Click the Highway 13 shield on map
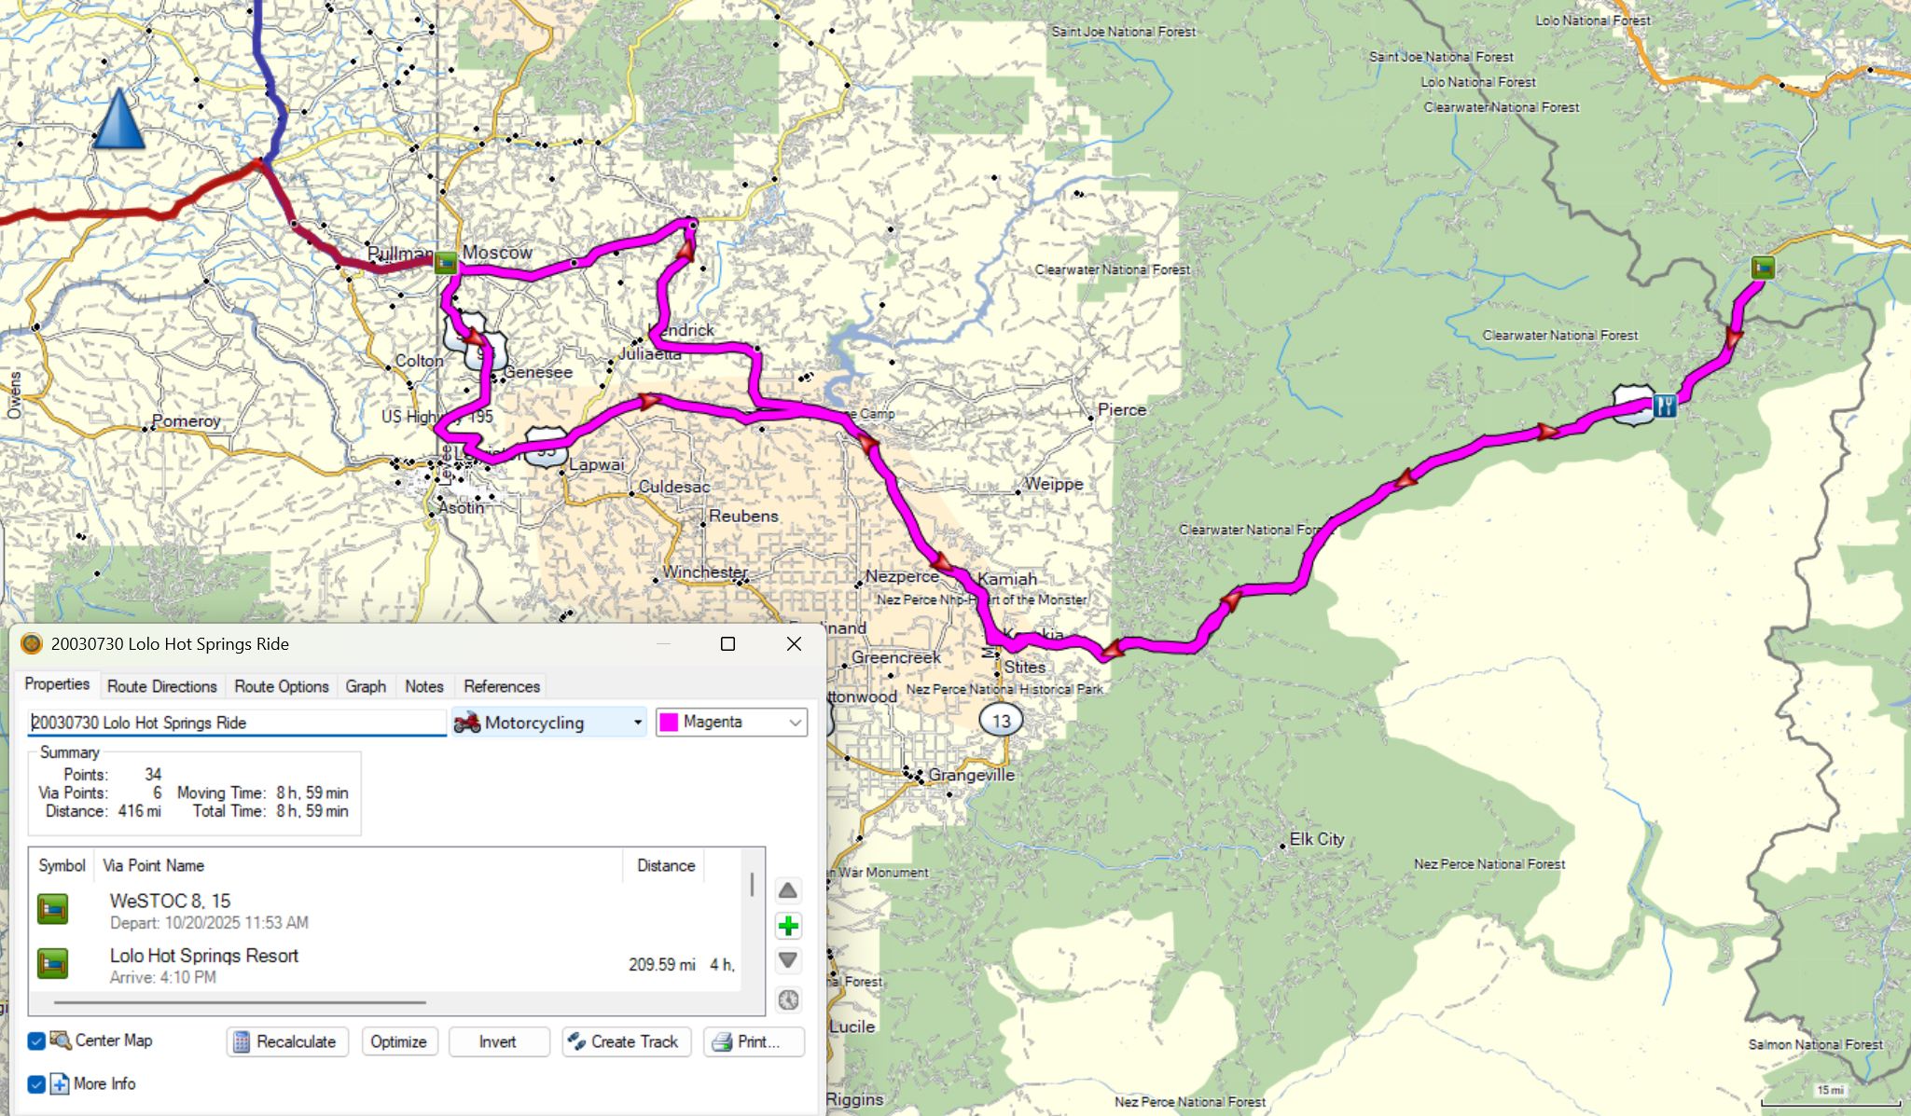 click(1001, 721)
